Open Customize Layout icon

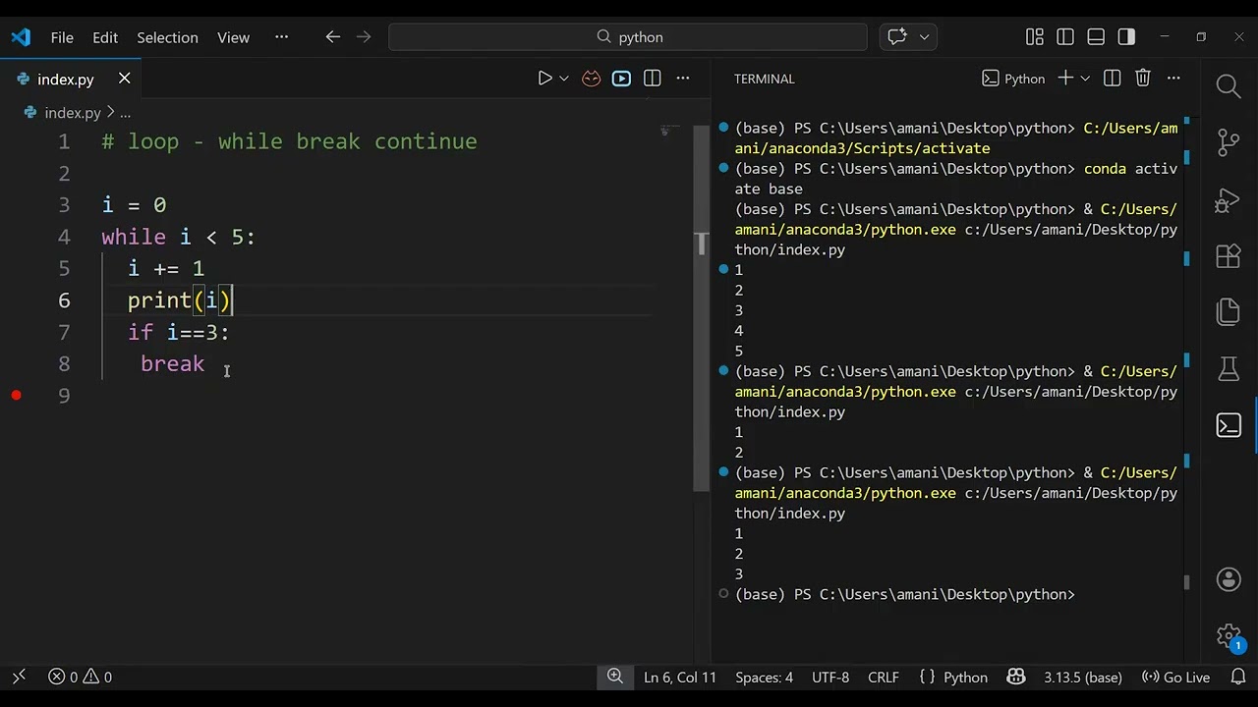[x=1034, y=37]
